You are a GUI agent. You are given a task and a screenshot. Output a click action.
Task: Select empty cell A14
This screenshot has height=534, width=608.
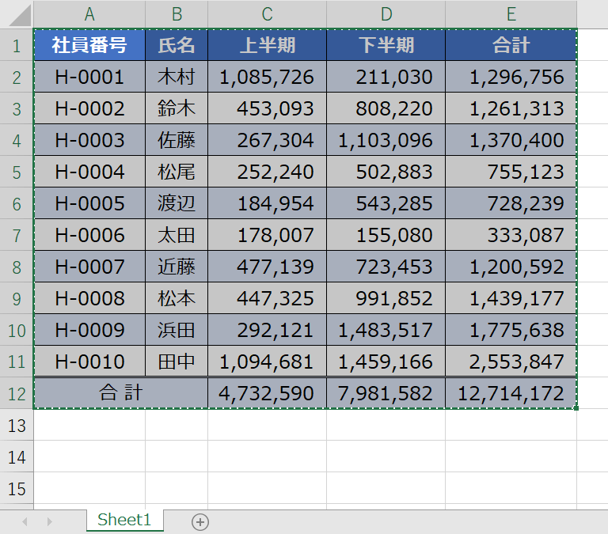[x=89, y=456]
